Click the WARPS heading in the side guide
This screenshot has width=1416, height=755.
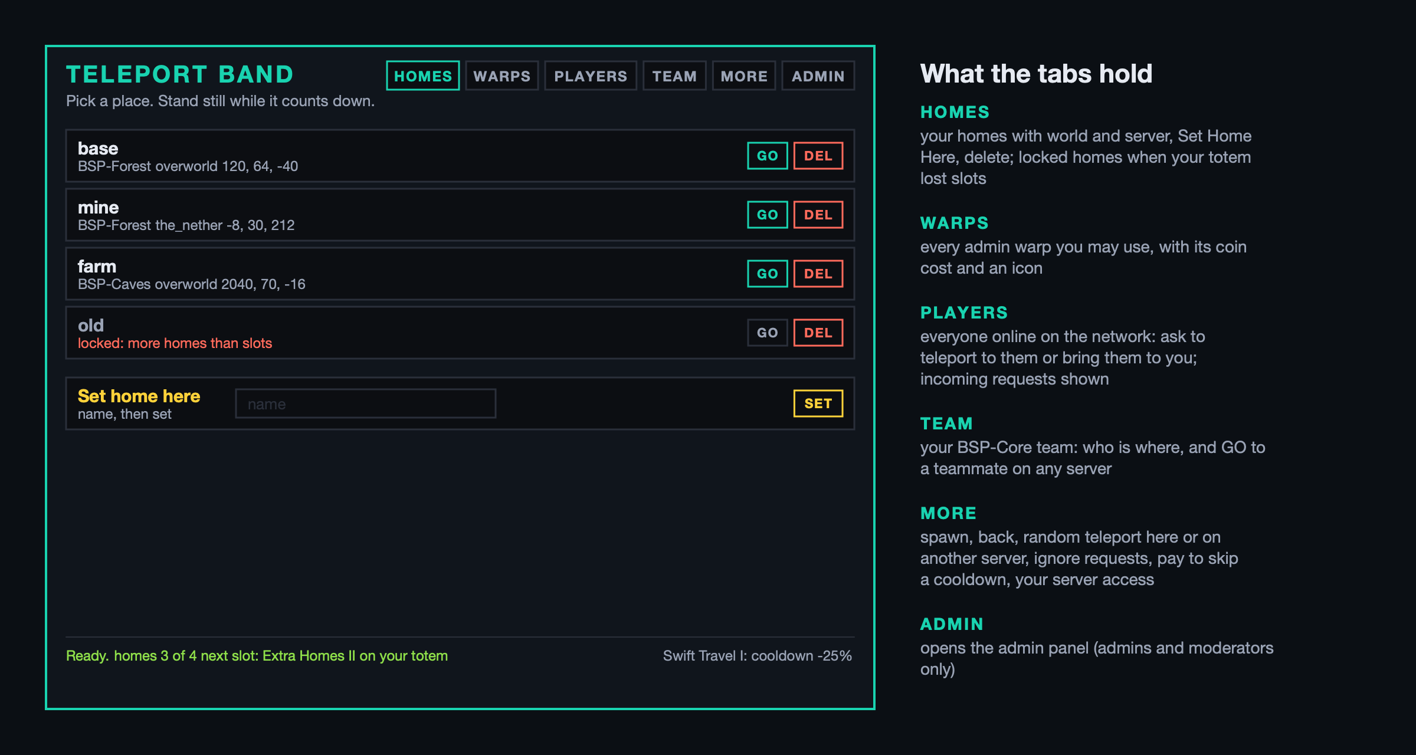(x=954, y=223)
